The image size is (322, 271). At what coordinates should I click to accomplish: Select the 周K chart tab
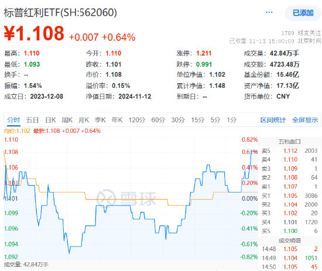coord(67,120)
